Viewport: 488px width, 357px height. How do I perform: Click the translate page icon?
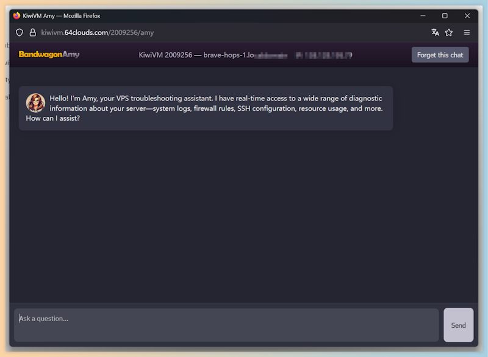(x=435, y=32)
